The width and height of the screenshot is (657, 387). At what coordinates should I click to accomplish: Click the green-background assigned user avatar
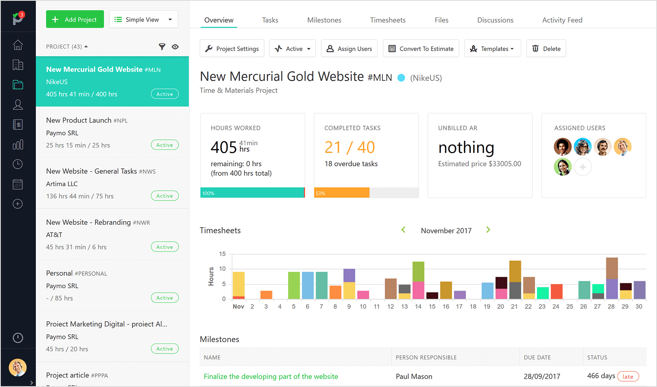pos(563,167)
